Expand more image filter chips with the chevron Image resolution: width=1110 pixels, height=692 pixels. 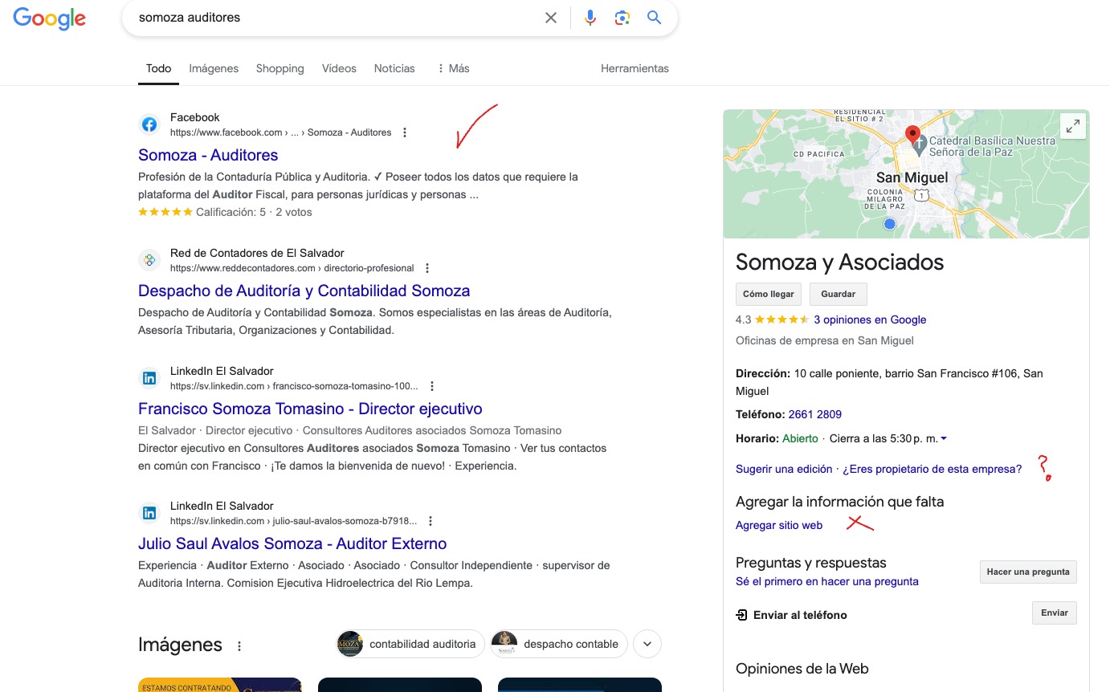click(647, 644)
